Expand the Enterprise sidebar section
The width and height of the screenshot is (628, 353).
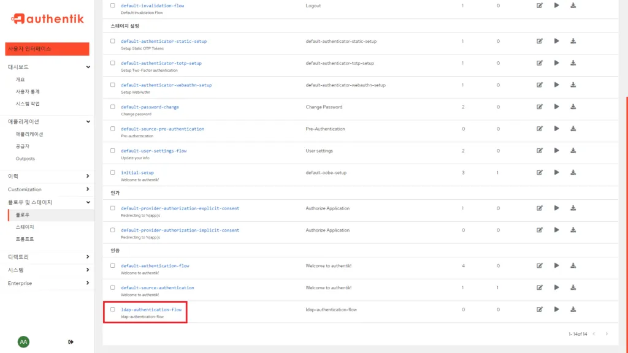click(46, 283)
